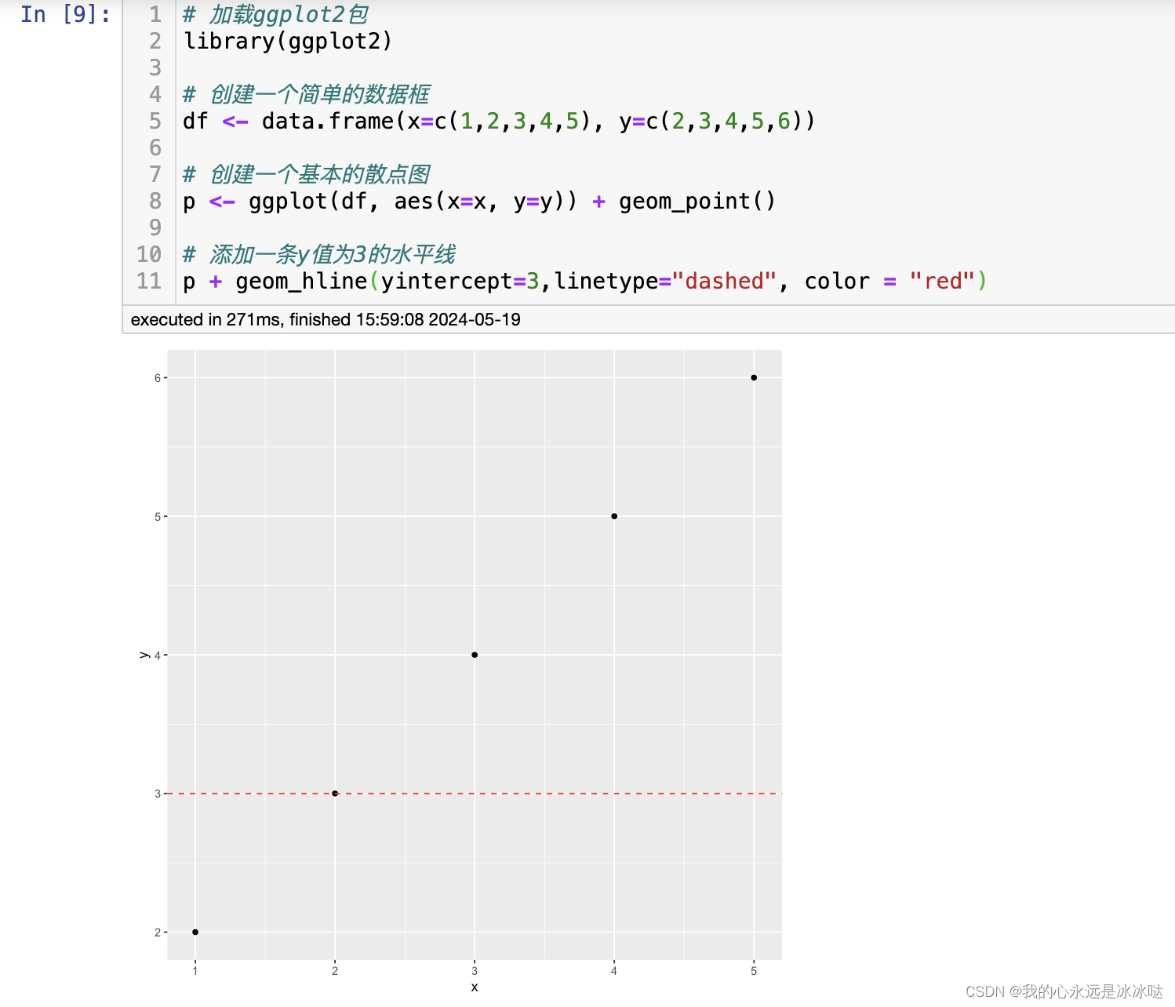The image size is (1175, 1007).
Task: Click the lowest data point at y=2
Action: 195,932
